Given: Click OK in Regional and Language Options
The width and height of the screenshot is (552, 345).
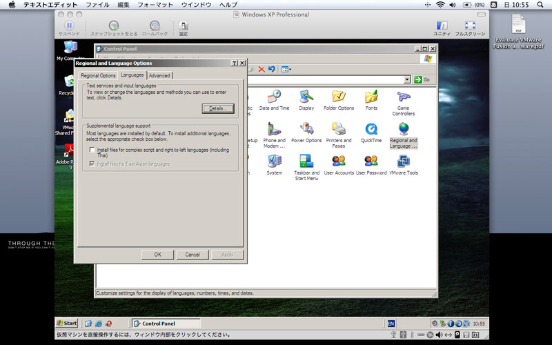Looking at the screenshot, I should (x=158, y=255).
